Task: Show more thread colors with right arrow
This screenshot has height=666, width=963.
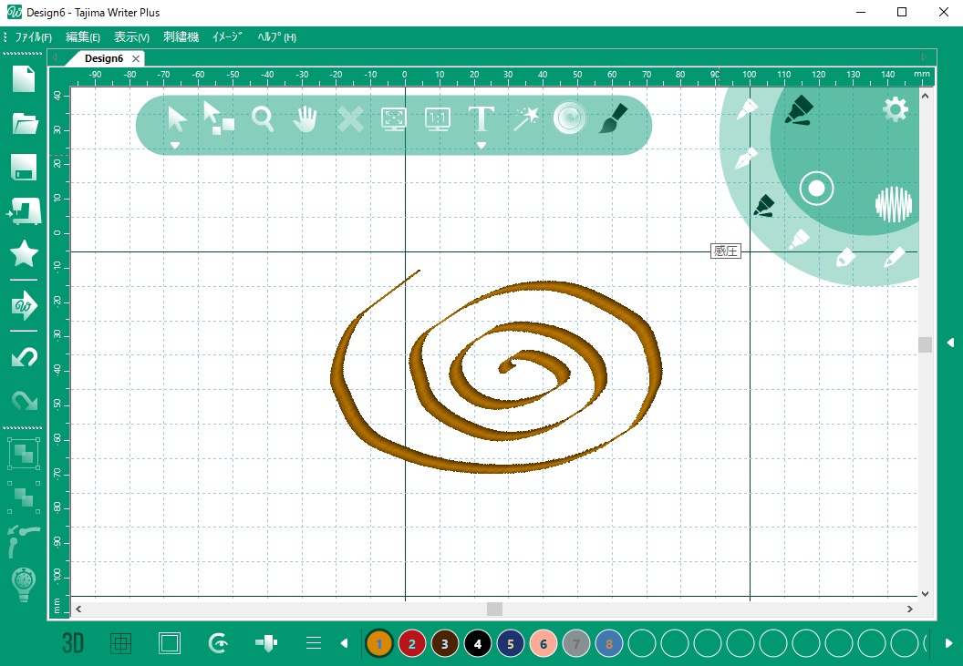Action: (948, 643)
